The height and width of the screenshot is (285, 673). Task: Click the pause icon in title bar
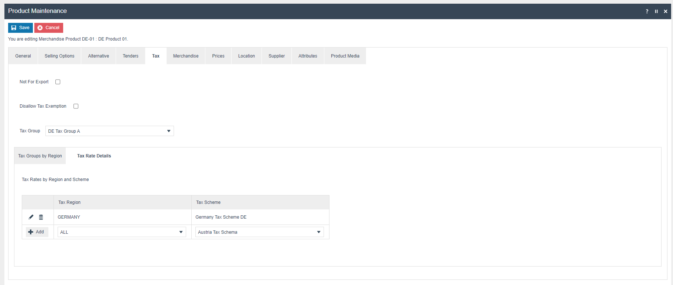tap(656, 11)
